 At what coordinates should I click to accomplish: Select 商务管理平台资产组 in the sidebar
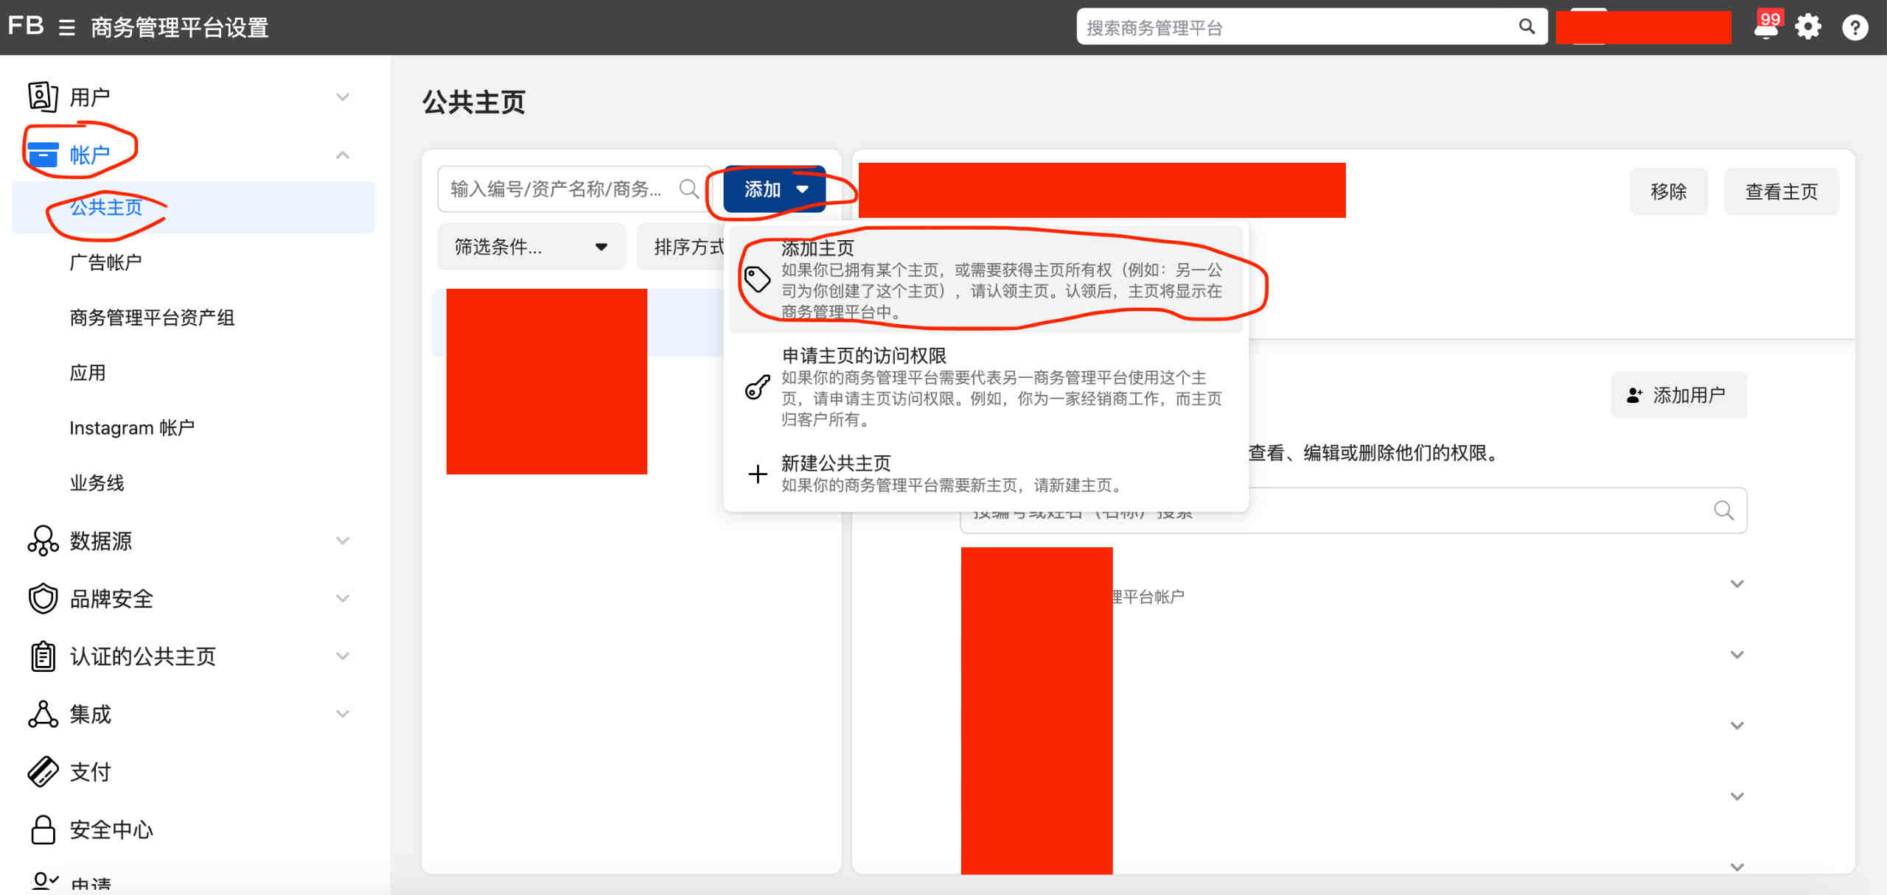coord(152,317)
